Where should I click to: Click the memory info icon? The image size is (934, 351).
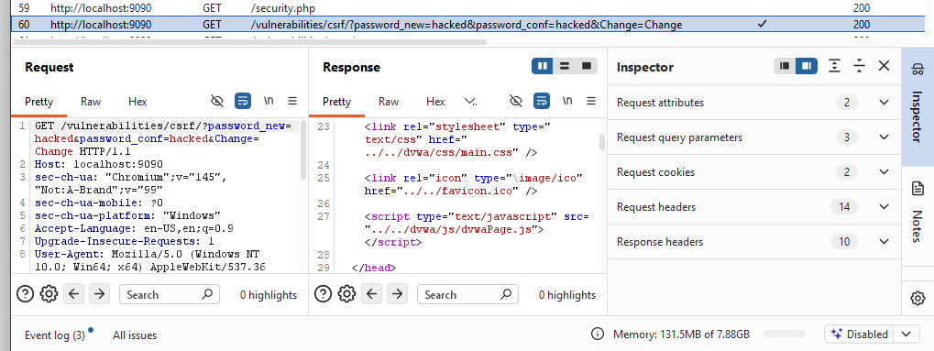tap(597, 335)
